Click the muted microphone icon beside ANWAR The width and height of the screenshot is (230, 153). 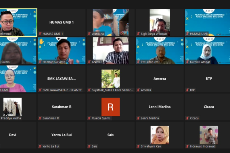tap(89, 62)
